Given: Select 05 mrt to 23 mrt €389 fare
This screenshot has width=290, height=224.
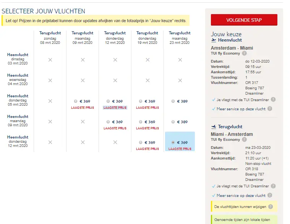Looking at the screenshot, I should click(x=173, y=101).
